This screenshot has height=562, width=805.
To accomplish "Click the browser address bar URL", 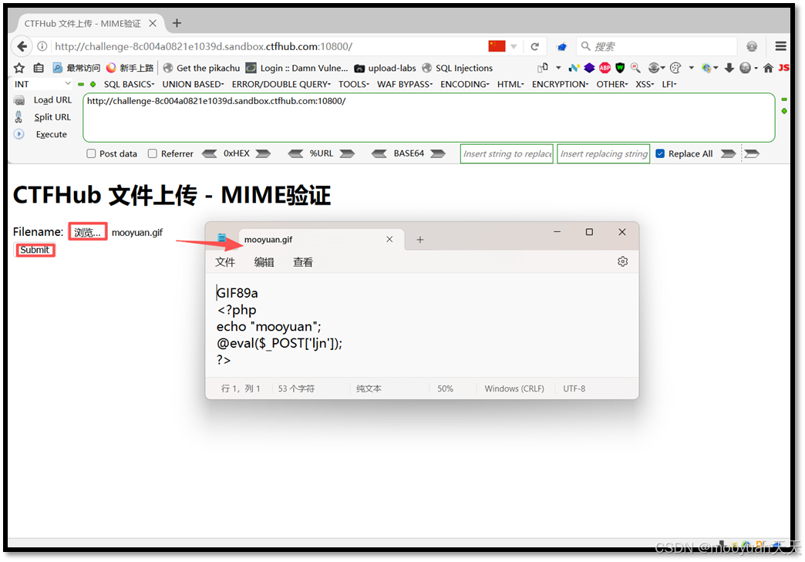I will point(204,46).
